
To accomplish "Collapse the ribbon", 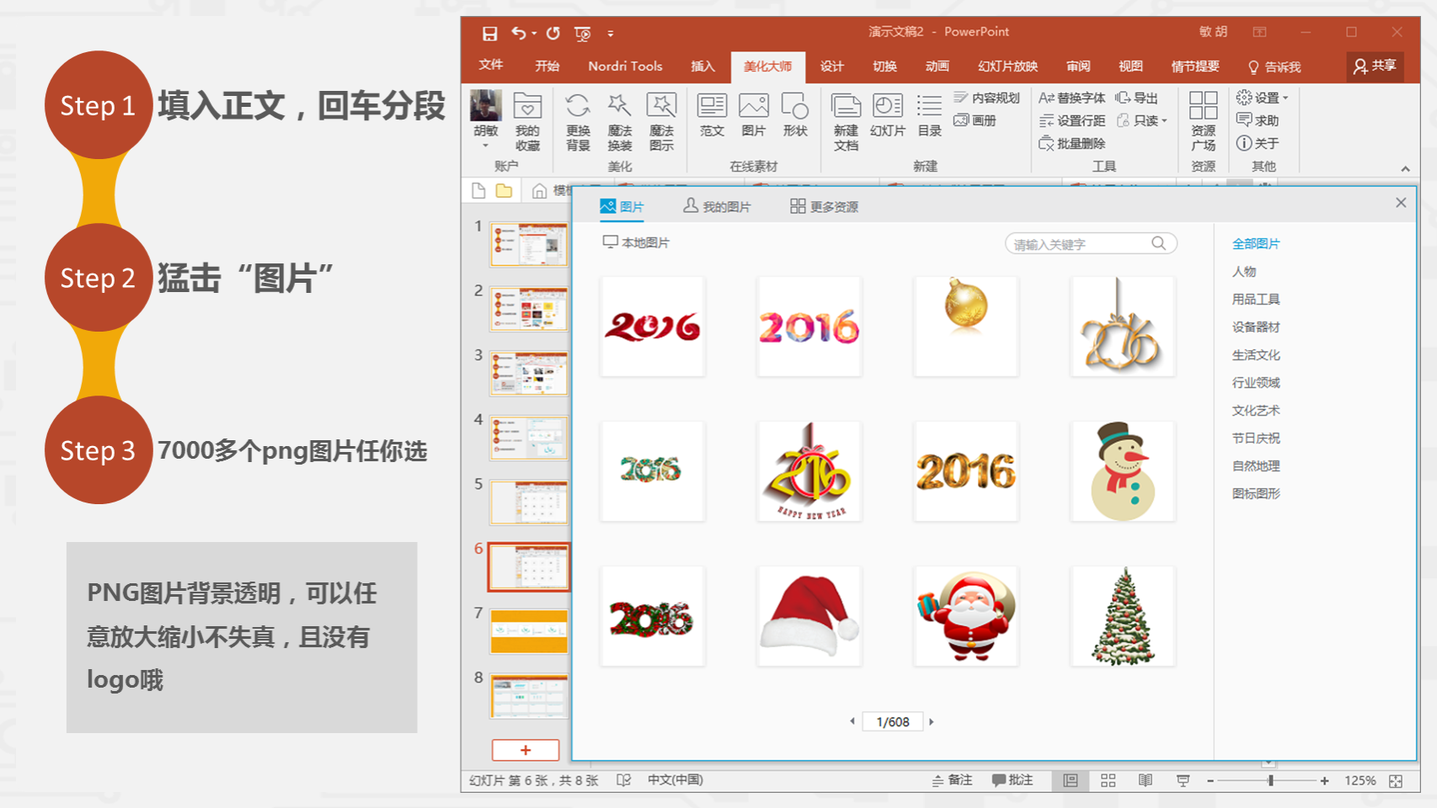I will tap(1405, 168).
